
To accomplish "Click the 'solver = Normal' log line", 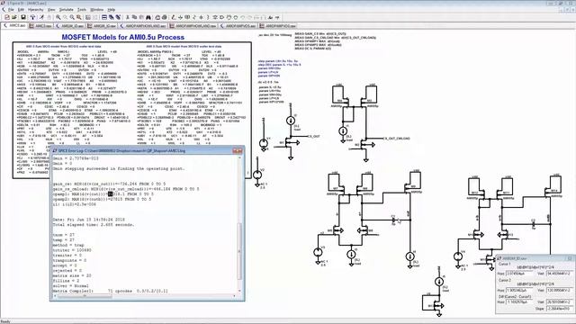I will point(71,286).
